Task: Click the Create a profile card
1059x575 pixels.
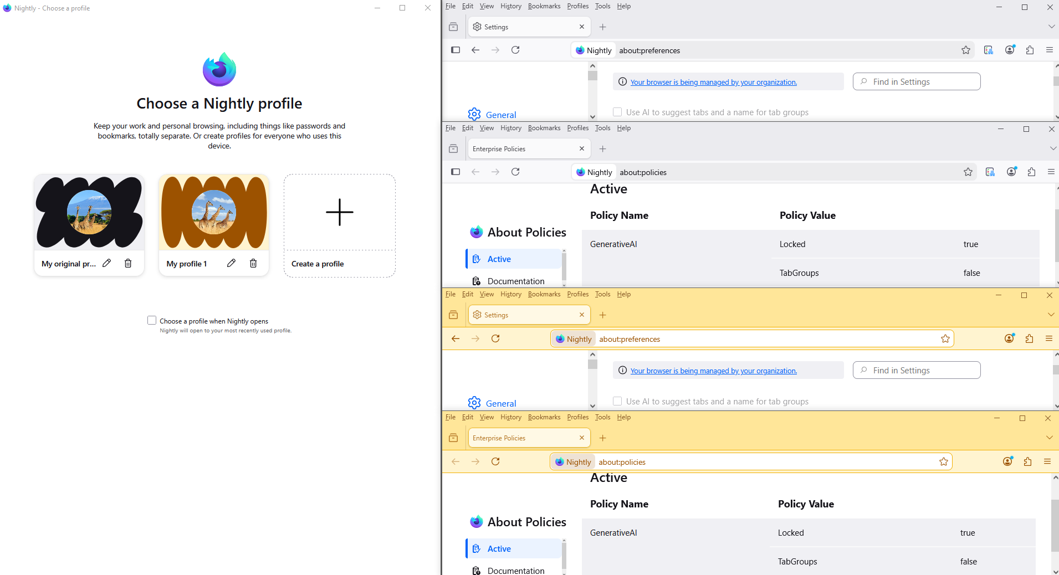Action: tap(340, 225)
